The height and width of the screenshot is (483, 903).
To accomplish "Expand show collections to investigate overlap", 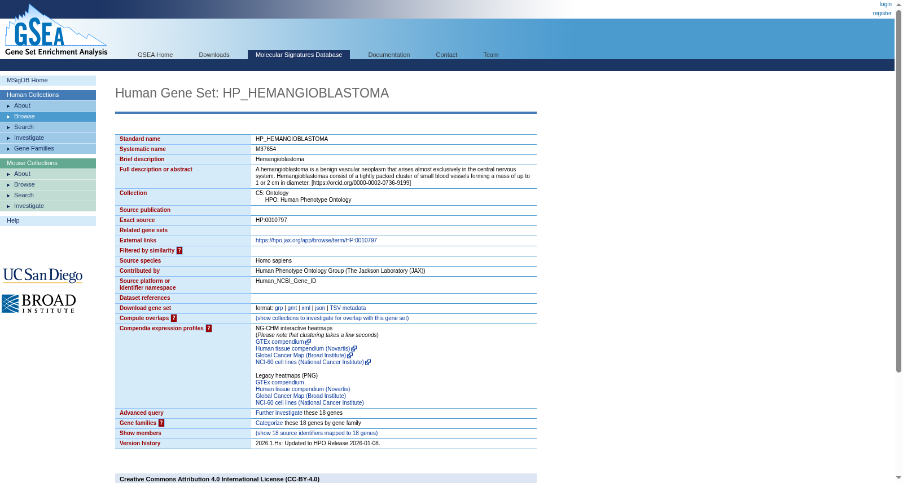I will pyautogui.click(x=332, y=318).
